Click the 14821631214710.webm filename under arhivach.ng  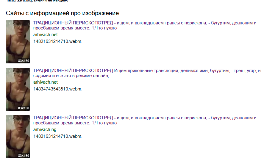tap(58, 136)
